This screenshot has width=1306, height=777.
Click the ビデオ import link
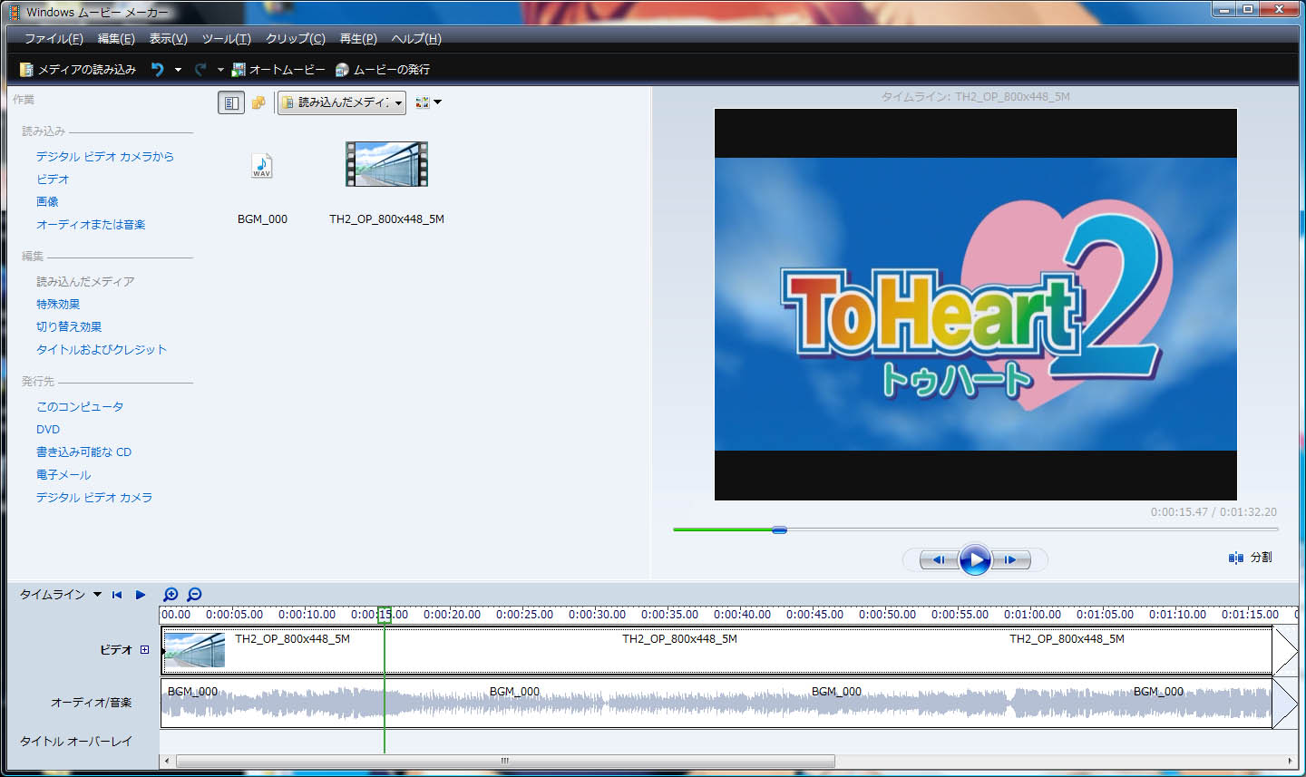pos(53,179)
